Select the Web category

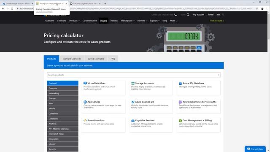63,103
